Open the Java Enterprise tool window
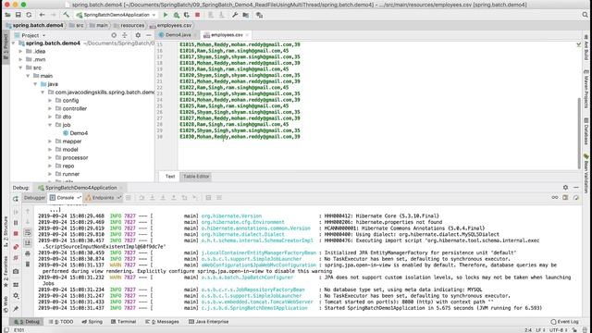 click(209, 322)
